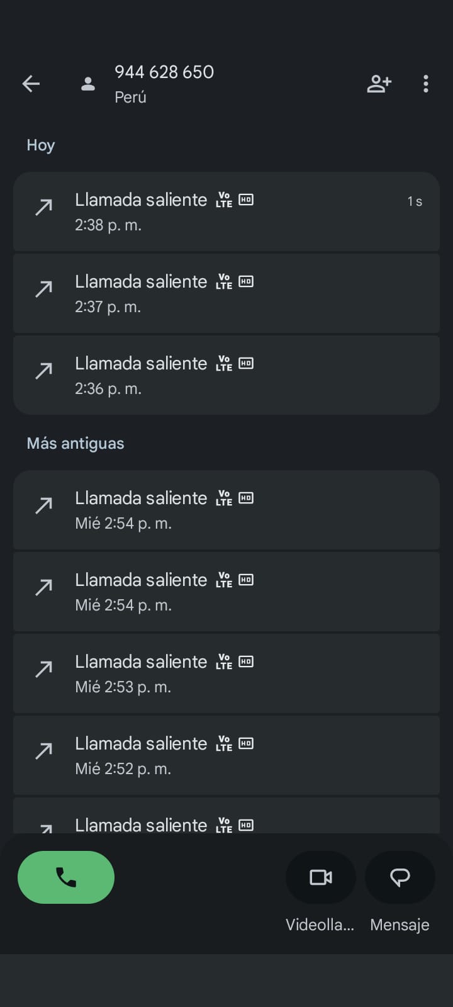Tap the contact avatar icon
The height and width of the screenshot is (1007, 453).
88,84
